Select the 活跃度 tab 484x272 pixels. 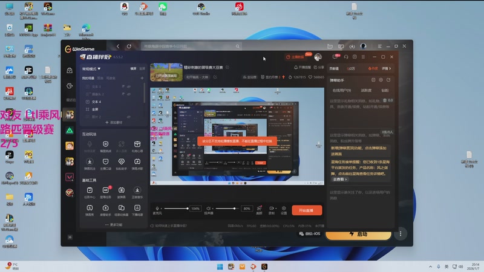[x=366, y=90]
